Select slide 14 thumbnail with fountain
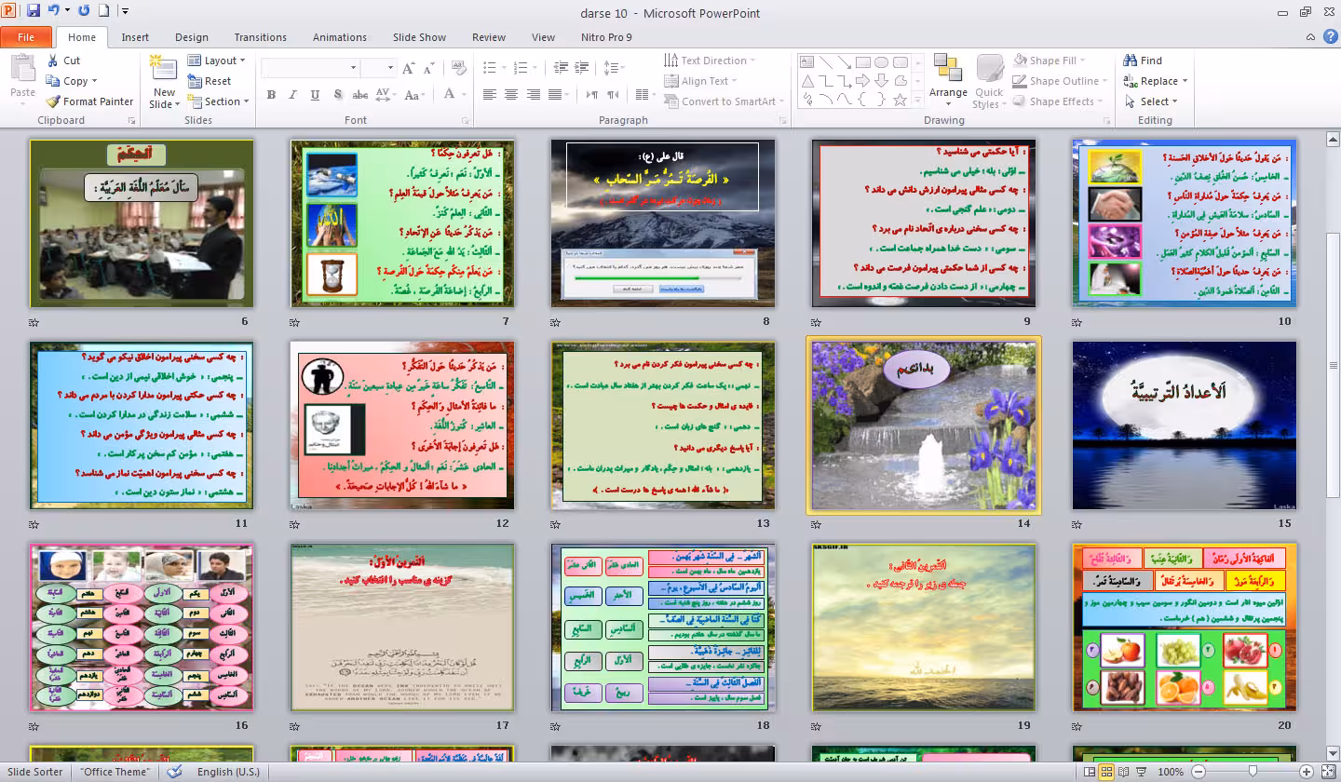Image resolution: width=1341 pixels, height=782 pixels. click(924, 425)
